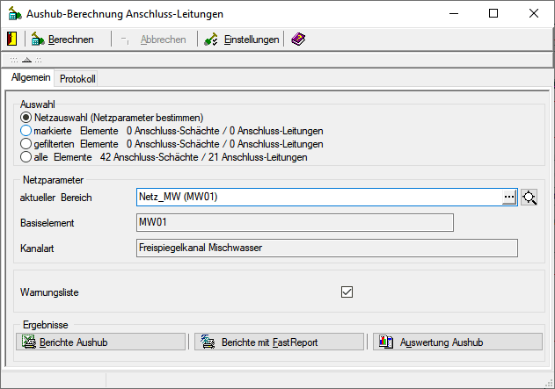Image resolution: width=555 pixels, height=389 pixels.
Task: Click the Basiselement field showing MW01
Action: 295,222
